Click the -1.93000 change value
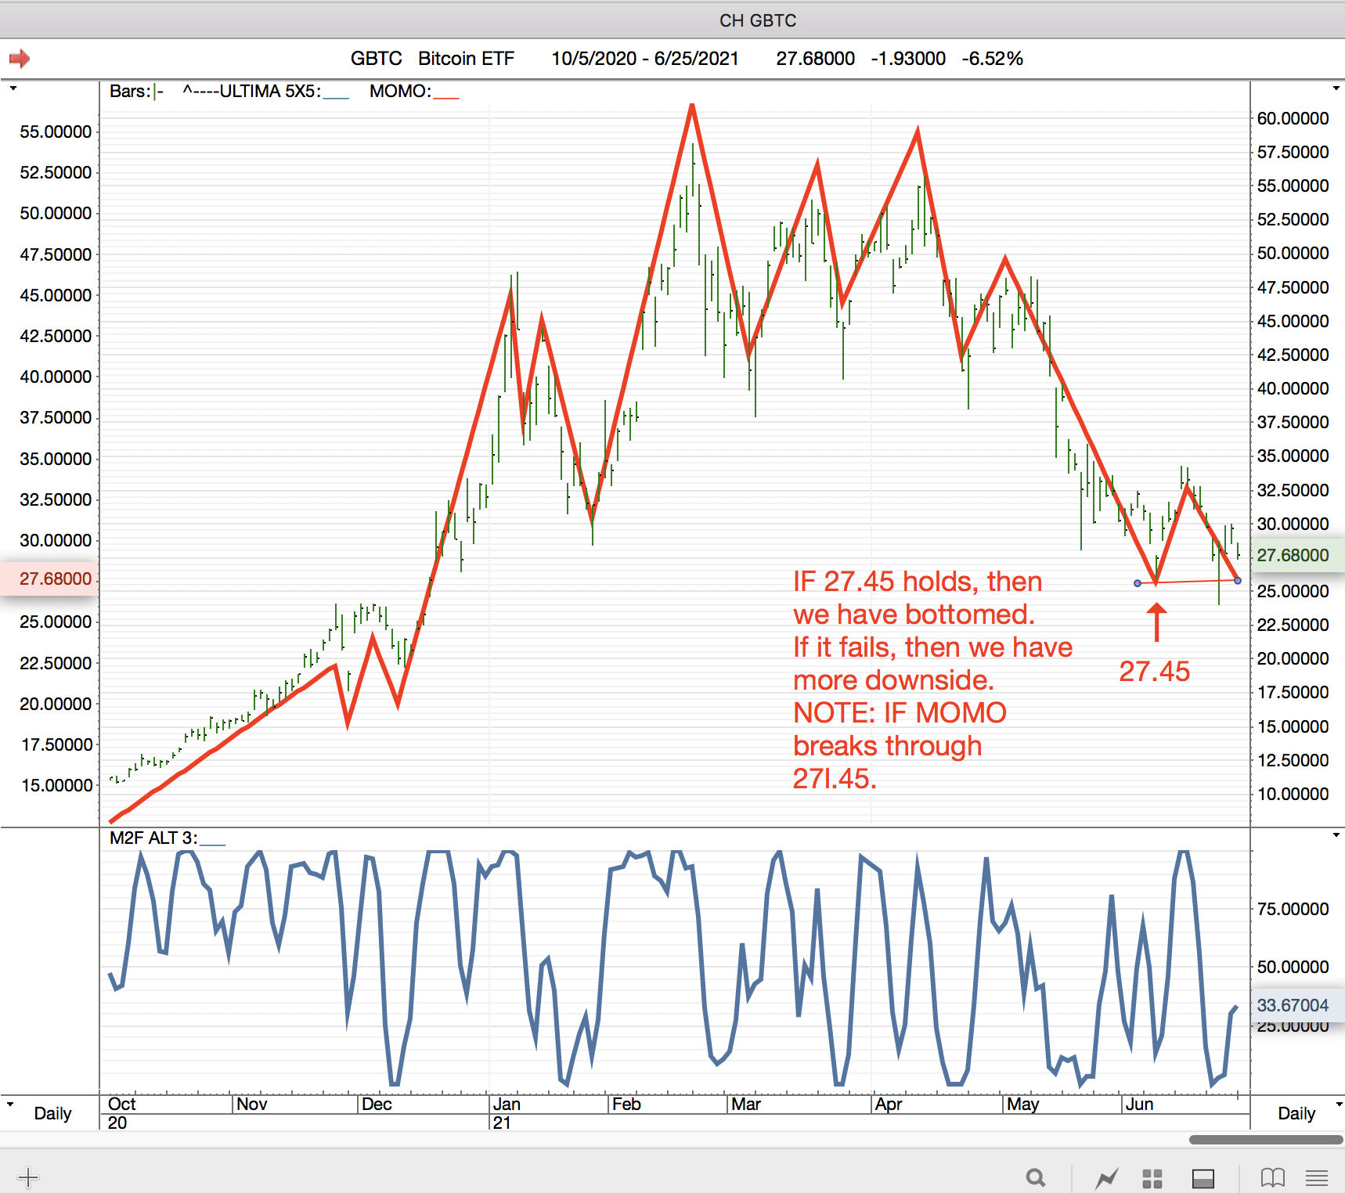Viewport: 1345px width, 1193px height. click(x=908, y=59)
